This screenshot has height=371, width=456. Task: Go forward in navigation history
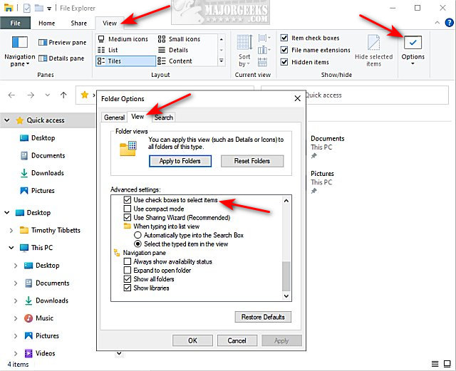tap(31, 95)
